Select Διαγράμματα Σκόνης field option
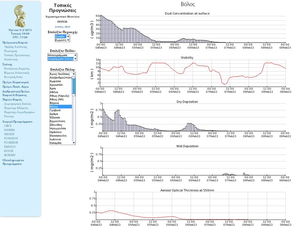 click(x=60, y=59)
